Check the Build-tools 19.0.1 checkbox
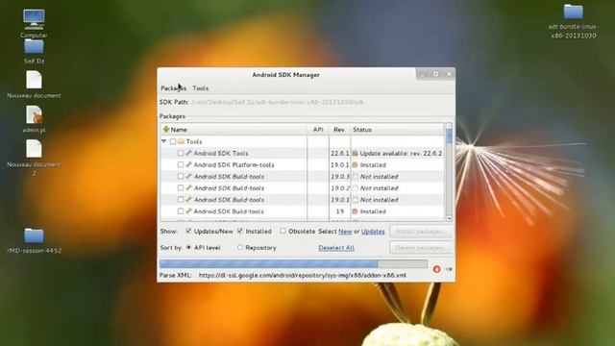 [x=181, y=200]
